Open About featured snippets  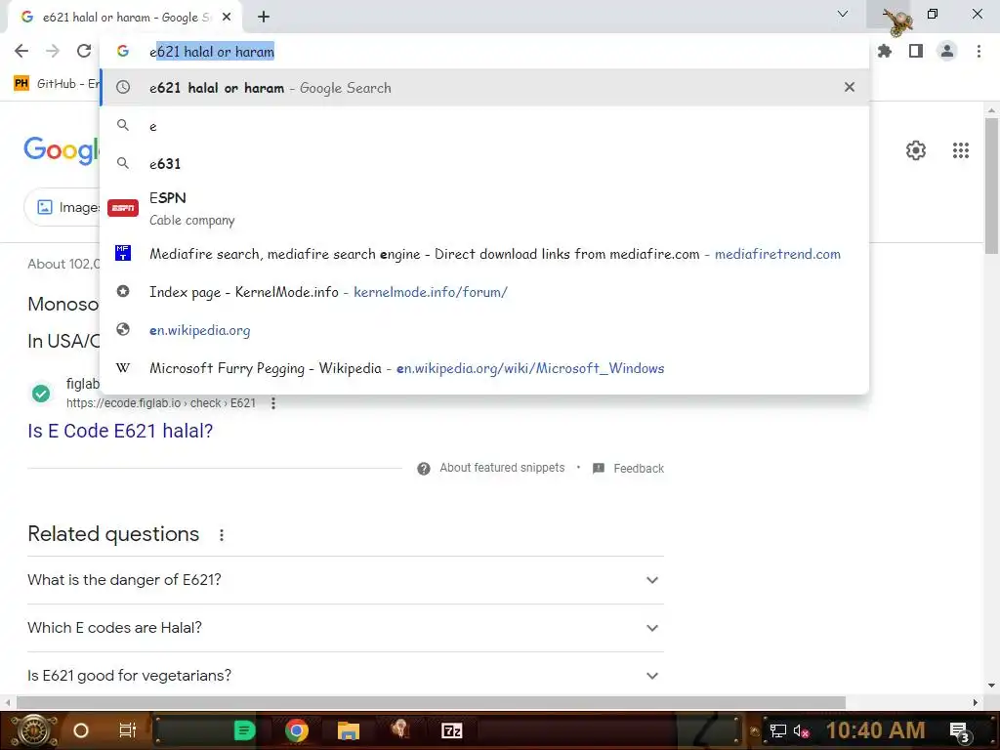502,468
